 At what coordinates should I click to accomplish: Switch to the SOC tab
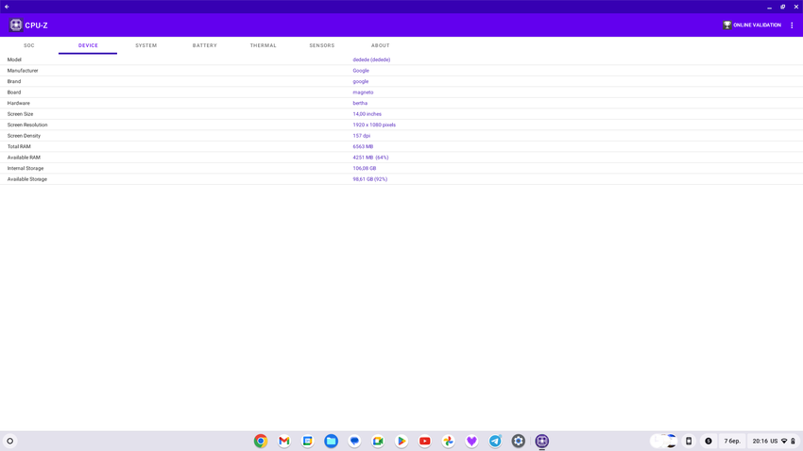(29, 45)
